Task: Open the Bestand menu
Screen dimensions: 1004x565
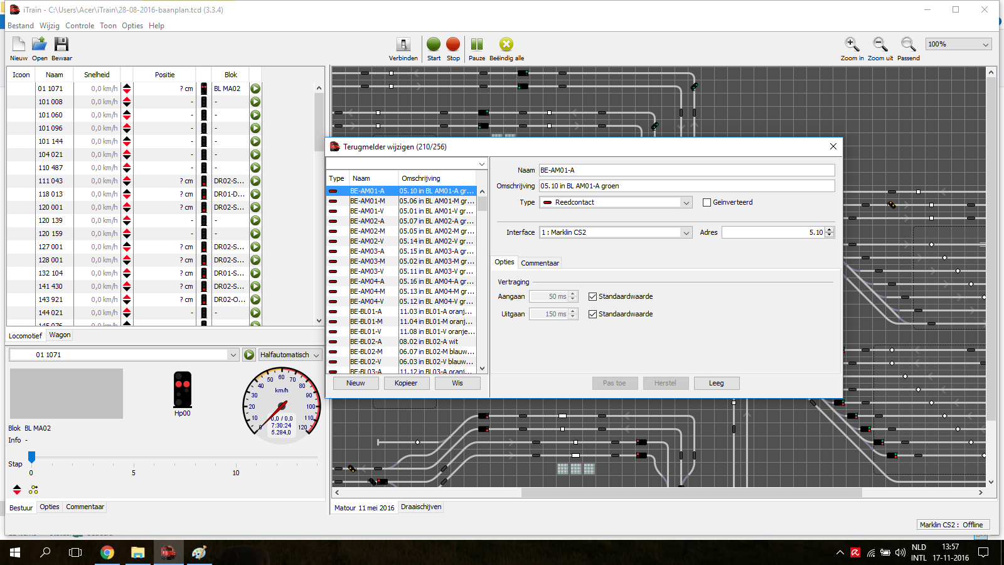Action: (21, 26)
